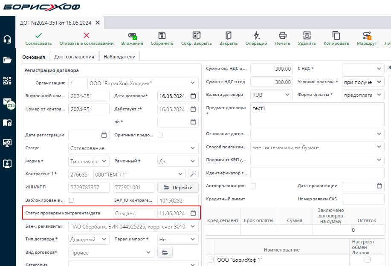The image size is (391, 266).
Task: Click the magic wand next to Контрагент 1
Action: 193,174
